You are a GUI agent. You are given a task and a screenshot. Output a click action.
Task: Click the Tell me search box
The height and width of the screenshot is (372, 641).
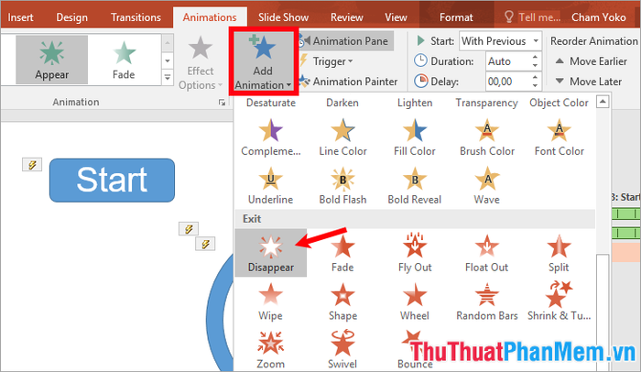click(x=532, y=17)
